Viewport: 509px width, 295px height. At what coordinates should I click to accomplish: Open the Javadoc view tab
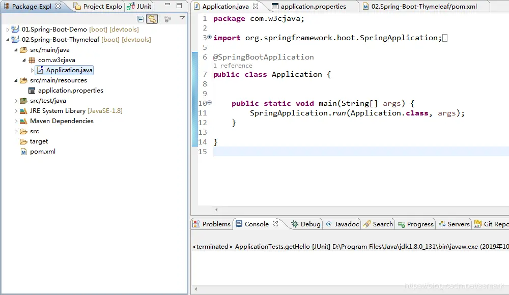coord(343,224)
